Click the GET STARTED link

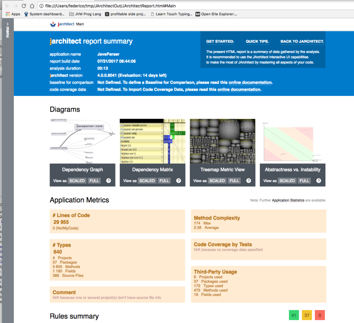[x=219, y=41]
